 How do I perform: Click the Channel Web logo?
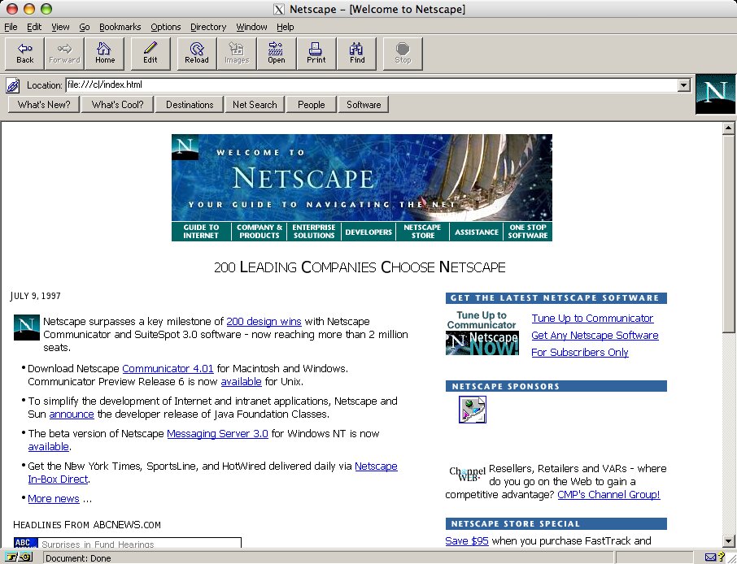[467, 473]
